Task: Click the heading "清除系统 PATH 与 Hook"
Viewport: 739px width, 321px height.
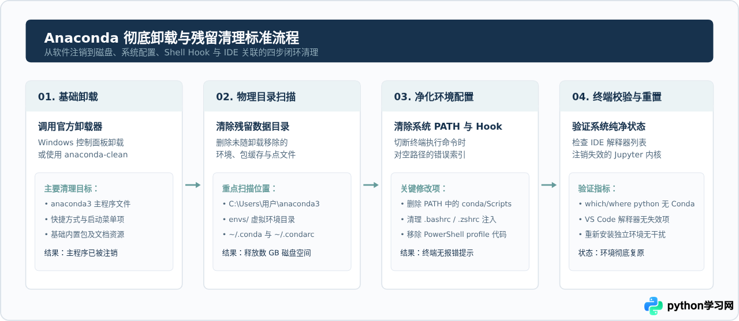Action: pyautogui.click(x=448, y=127)
